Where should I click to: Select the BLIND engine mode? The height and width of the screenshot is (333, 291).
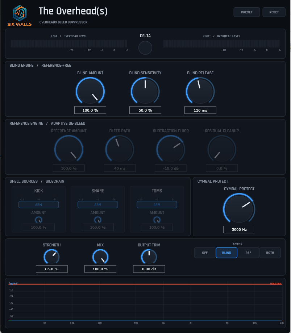pyautogui.click(x=226, y=253)
